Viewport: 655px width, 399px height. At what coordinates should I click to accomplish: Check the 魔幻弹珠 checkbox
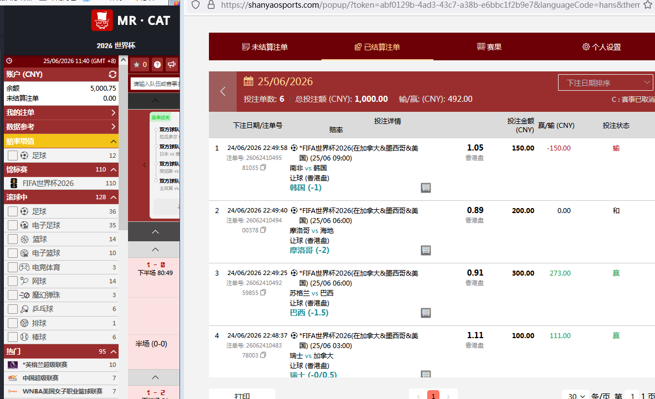13,295
